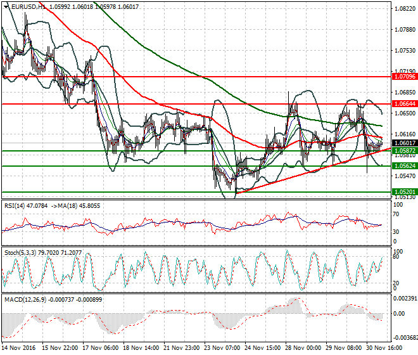
Task: Select the 1.05201 green support label
Action: (x=405, y=192)
